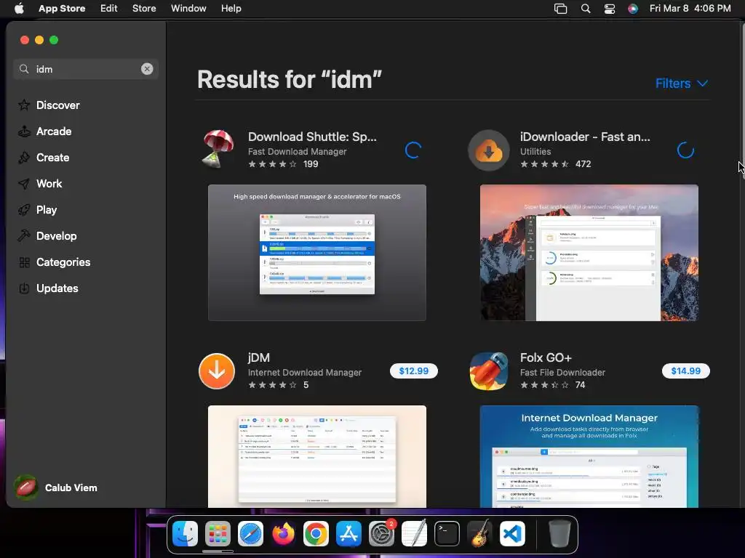
Task: Open TextEdit from the Dock
Action: click(x=414, y=534)
